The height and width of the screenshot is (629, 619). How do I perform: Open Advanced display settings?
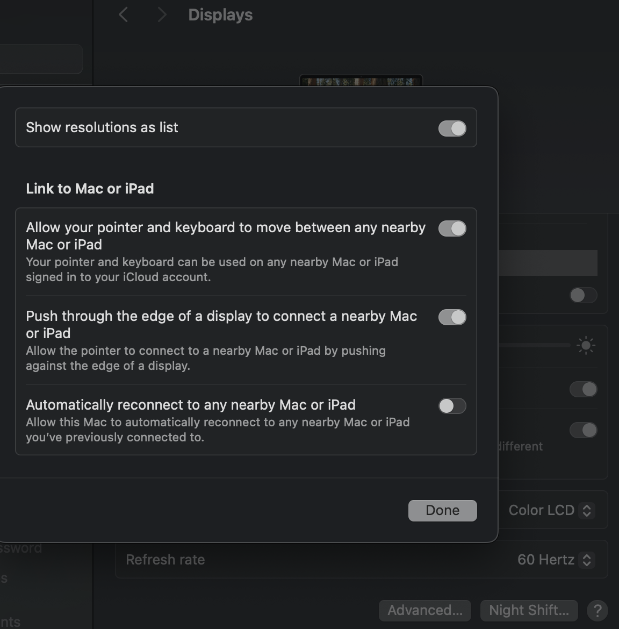tap(424, 610)
